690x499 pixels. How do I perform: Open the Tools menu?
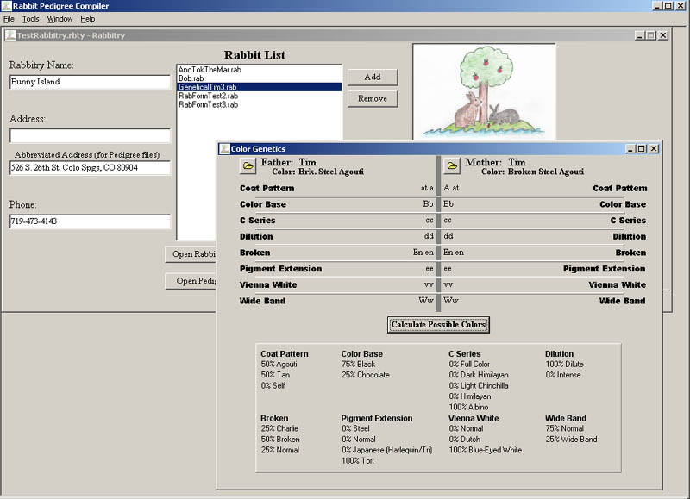point(31,19)
